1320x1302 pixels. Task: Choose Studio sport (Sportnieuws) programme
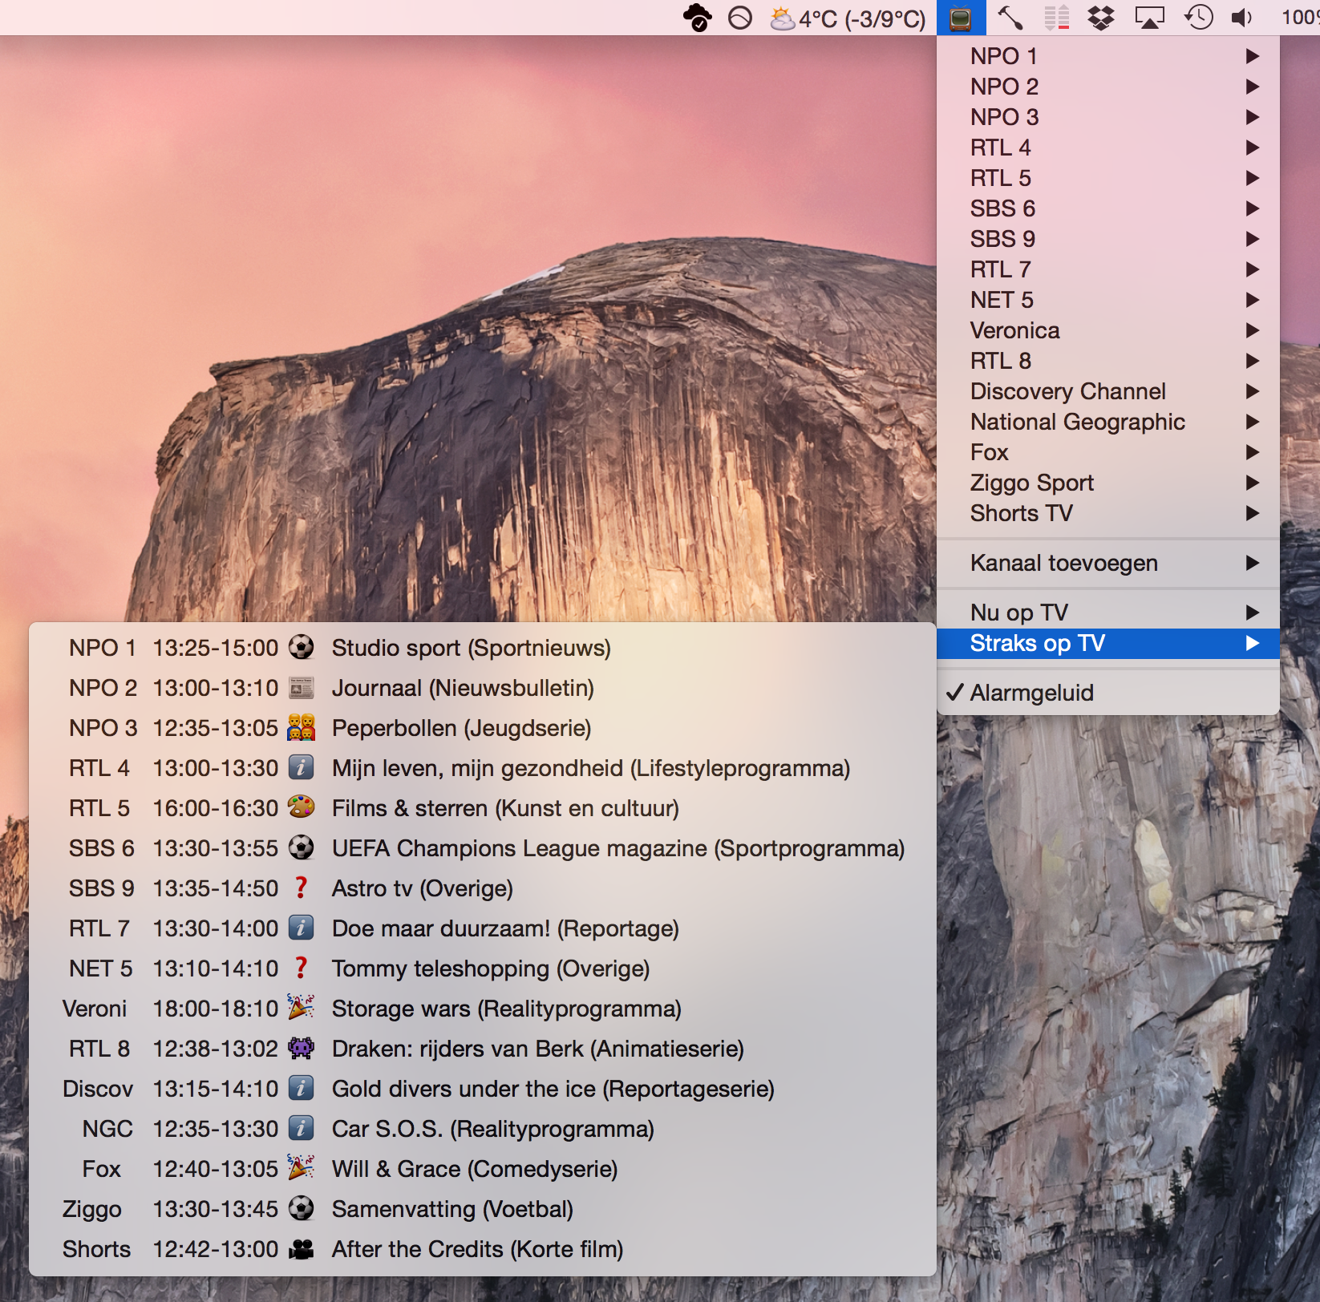coord(472,648)
